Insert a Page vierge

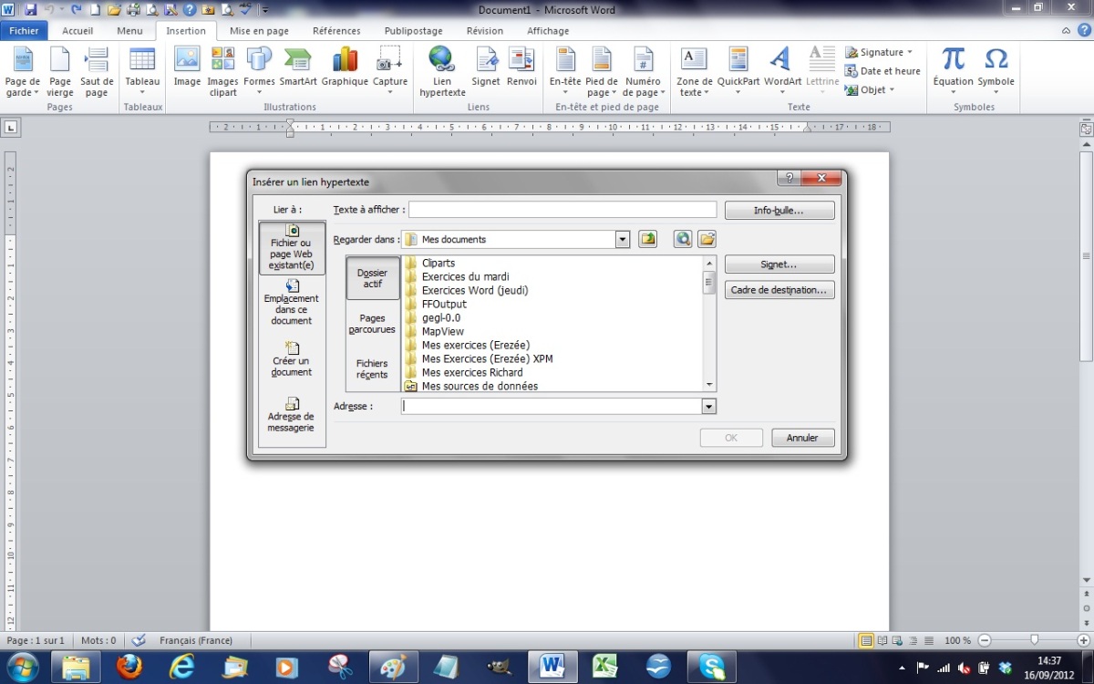coord(60,72)
